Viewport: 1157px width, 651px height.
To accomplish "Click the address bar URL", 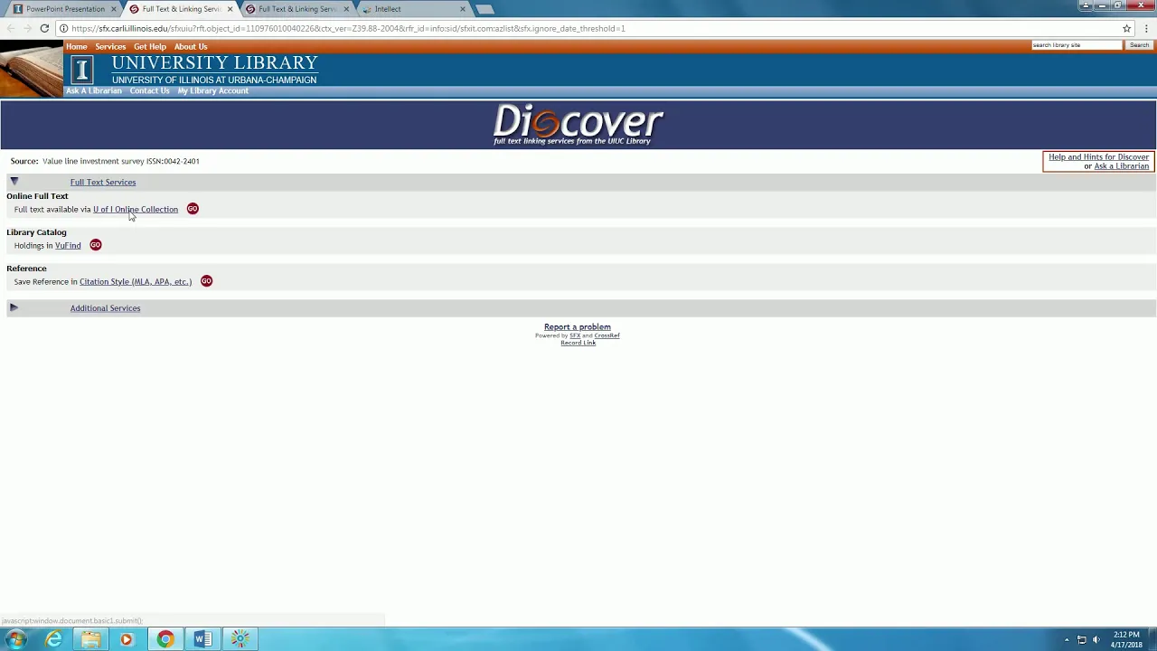I will [x=348, y=29].
